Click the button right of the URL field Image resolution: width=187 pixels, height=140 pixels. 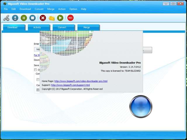147,50
